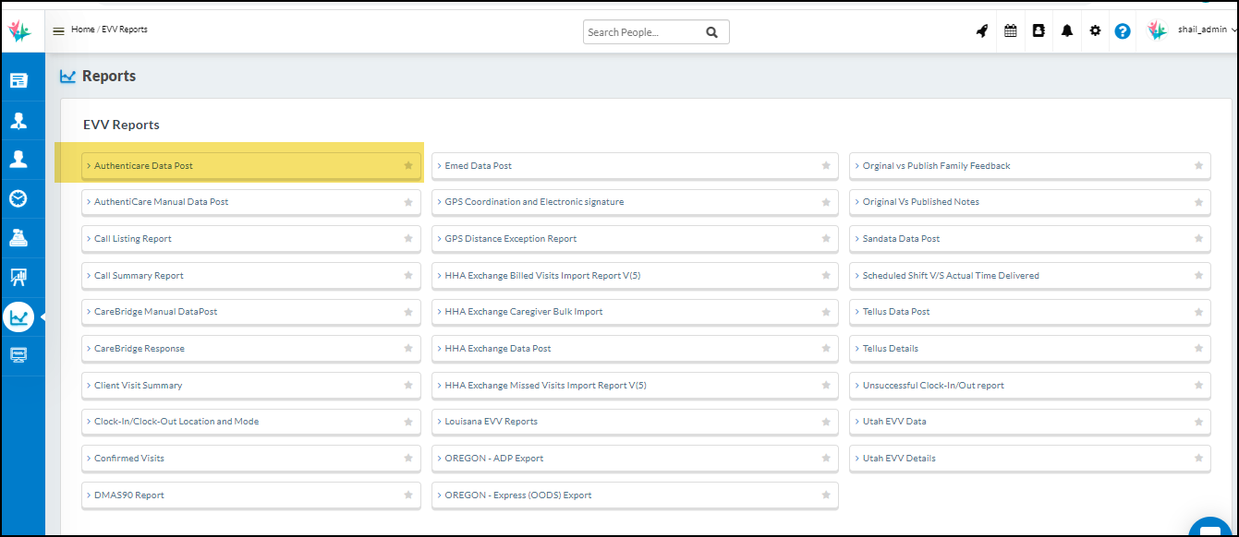The height and width of the screenshot is (537, 1239).
Task: Toggle favorite star on Call Listing Report
Action: coord(408,239)
